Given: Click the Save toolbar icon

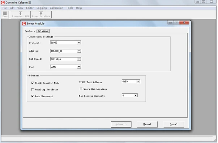Looking at the screenshot, I should coord(5,14).
